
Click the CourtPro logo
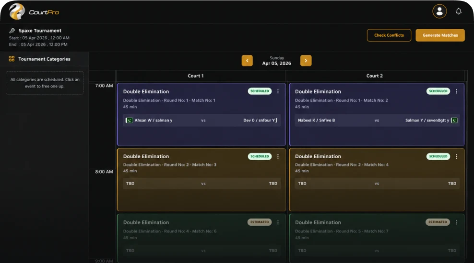coord(34,11)
